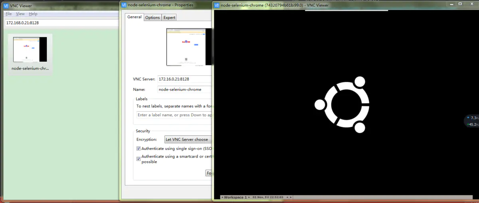This screenshot has height=203, width=479.
Task: Click the VNC logo in remote session title bar
Action: [x=217, y=5]
